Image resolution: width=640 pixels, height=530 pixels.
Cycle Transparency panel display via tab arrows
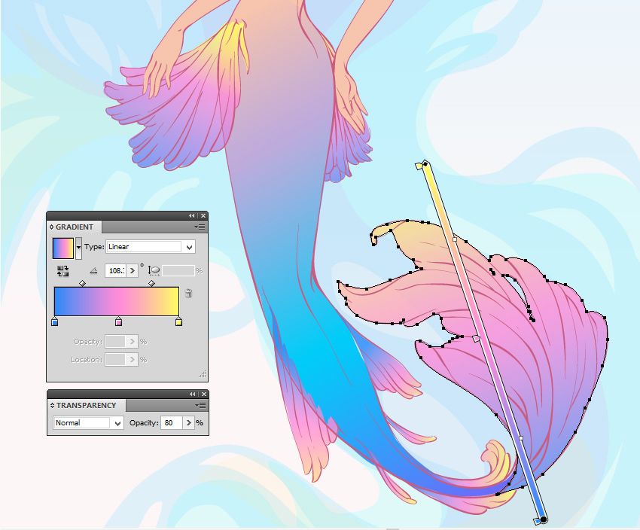click(x=52, y=405)
